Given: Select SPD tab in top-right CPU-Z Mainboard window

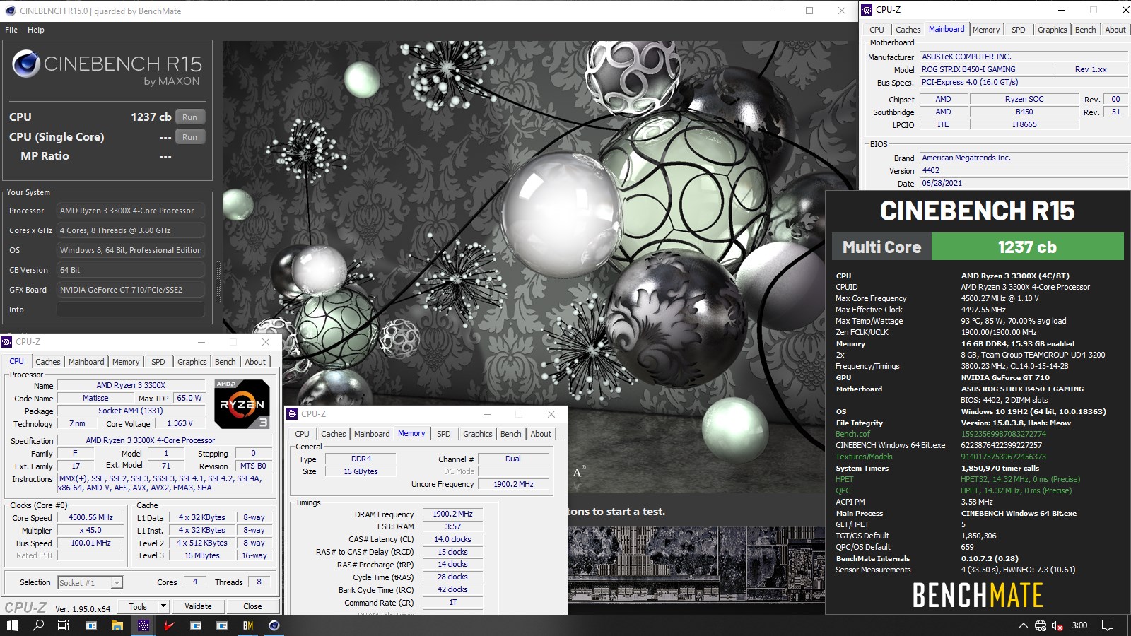Looking at the screenshot, I should (1019, 30).
